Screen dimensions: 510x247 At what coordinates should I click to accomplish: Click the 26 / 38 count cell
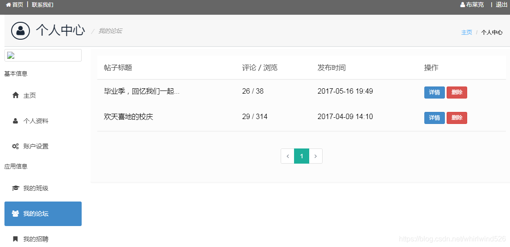(253, 91)
